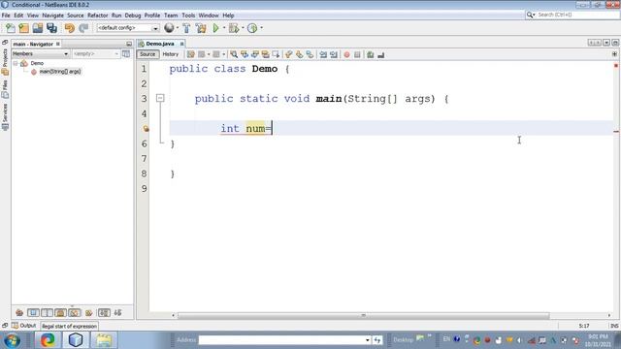Open the Source menu
621x349 pixels.
point(76,16)
